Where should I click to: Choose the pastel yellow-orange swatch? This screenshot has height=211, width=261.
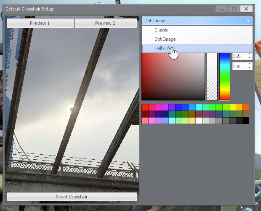192,121
